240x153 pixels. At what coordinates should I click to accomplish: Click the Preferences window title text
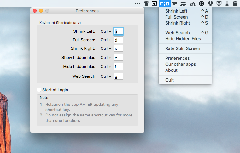87,11
